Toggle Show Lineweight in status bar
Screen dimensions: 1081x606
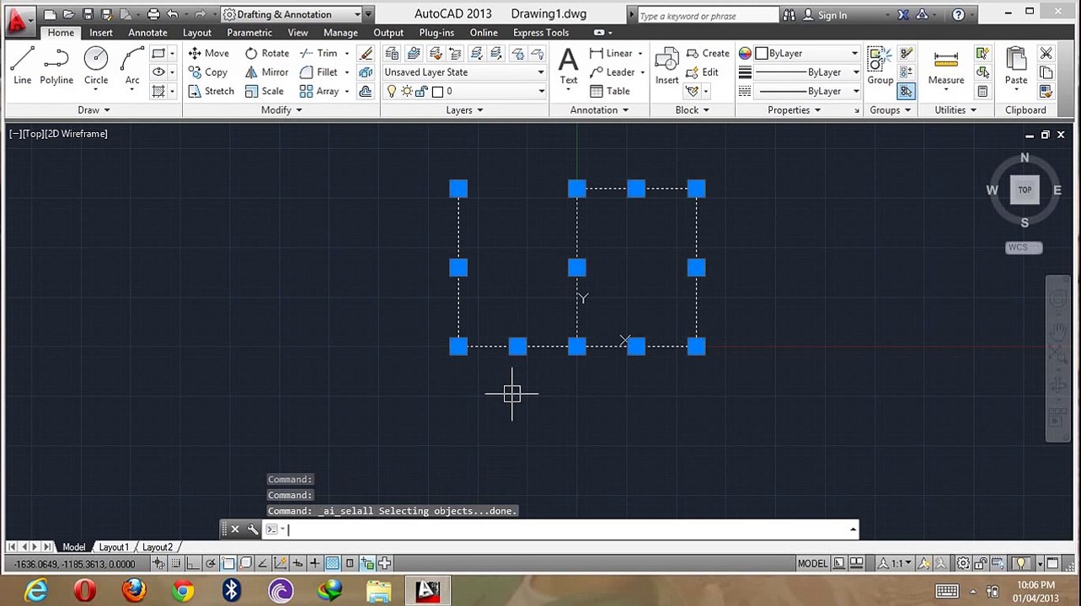[314, 563]
